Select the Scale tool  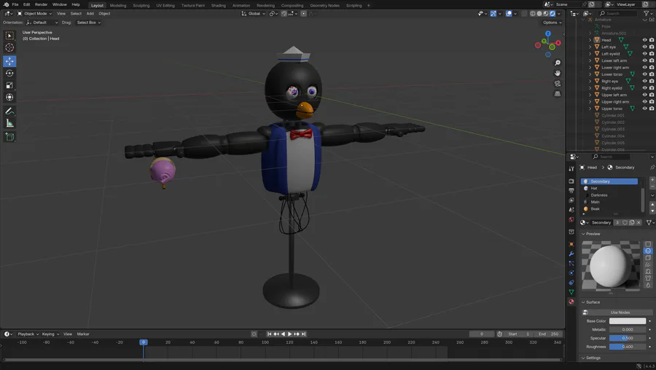click(x=9, y=85)
